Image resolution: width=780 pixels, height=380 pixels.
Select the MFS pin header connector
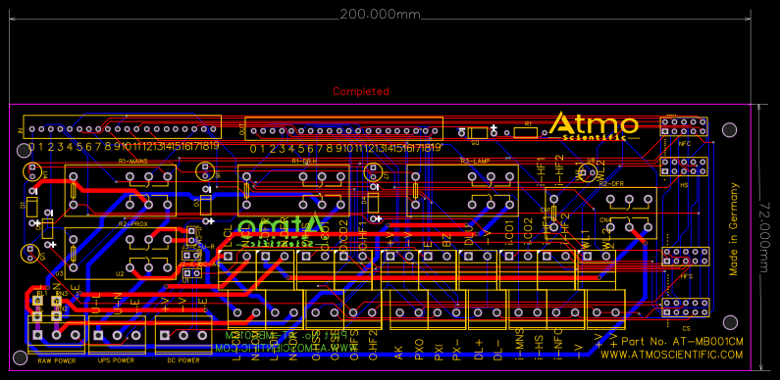point(685,257)
